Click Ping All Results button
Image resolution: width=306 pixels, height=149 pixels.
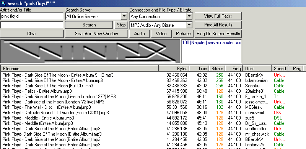218,25
